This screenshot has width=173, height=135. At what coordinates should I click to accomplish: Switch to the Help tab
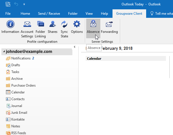pos(104,14)
